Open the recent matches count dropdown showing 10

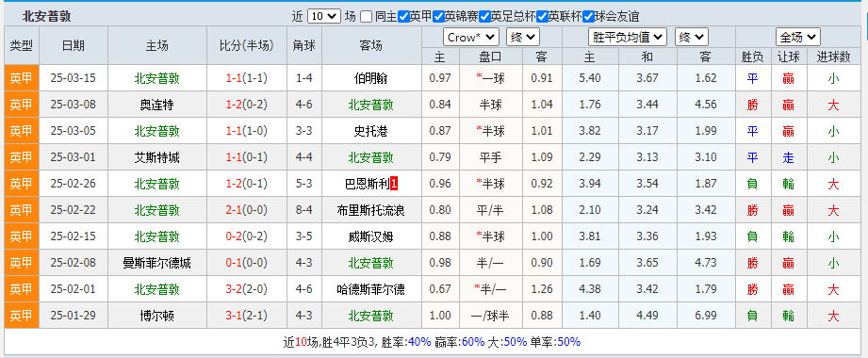pyautogui.click(x=324, y=16)
